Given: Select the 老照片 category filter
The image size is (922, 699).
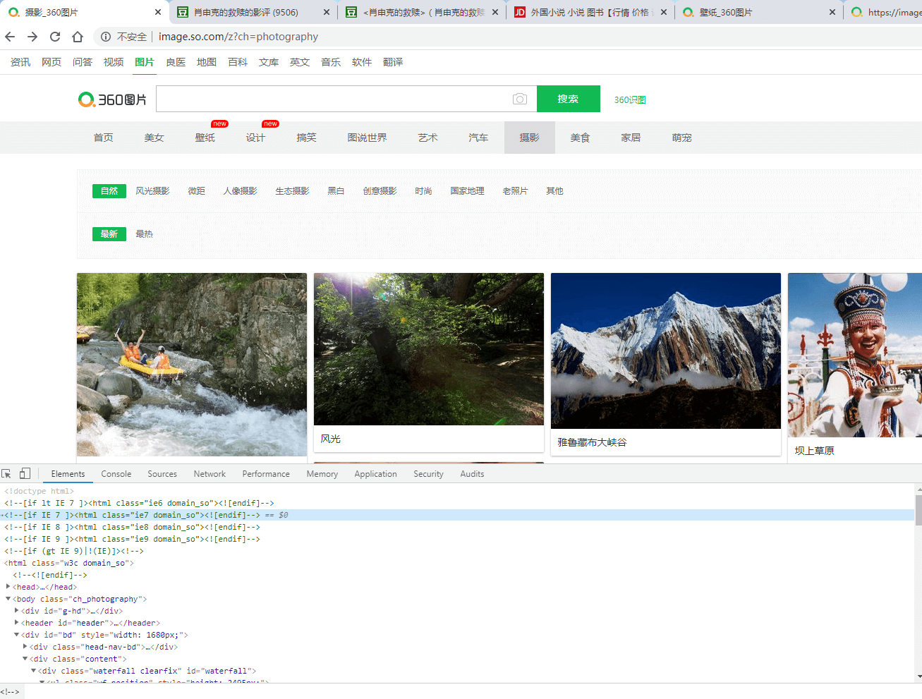Looking at the screenshot, I should (516, 191).
